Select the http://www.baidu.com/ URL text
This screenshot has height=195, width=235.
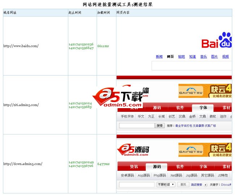point(21,46)
